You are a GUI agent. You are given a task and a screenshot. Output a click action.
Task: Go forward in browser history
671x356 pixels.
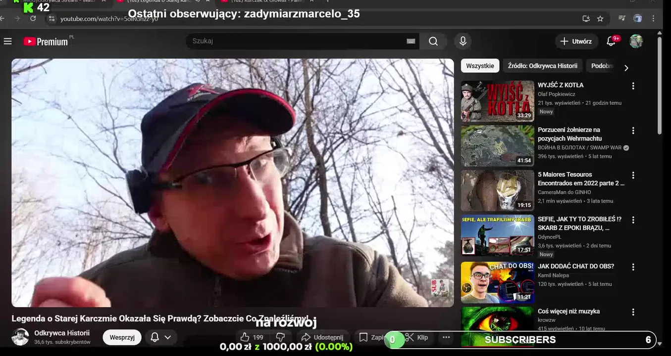point(17,18)
